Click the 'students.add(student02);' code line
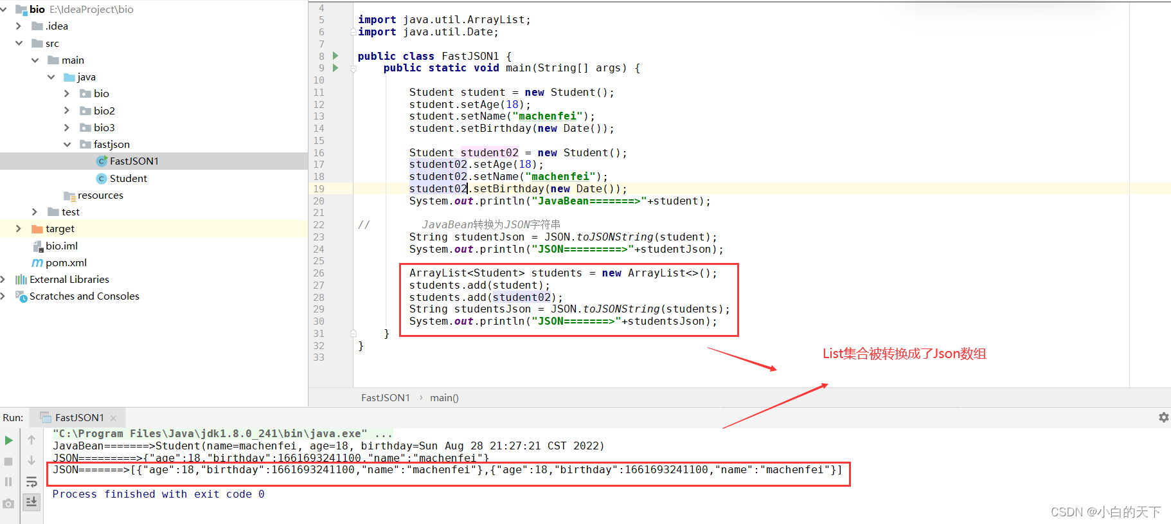 [x=486, y=297]
